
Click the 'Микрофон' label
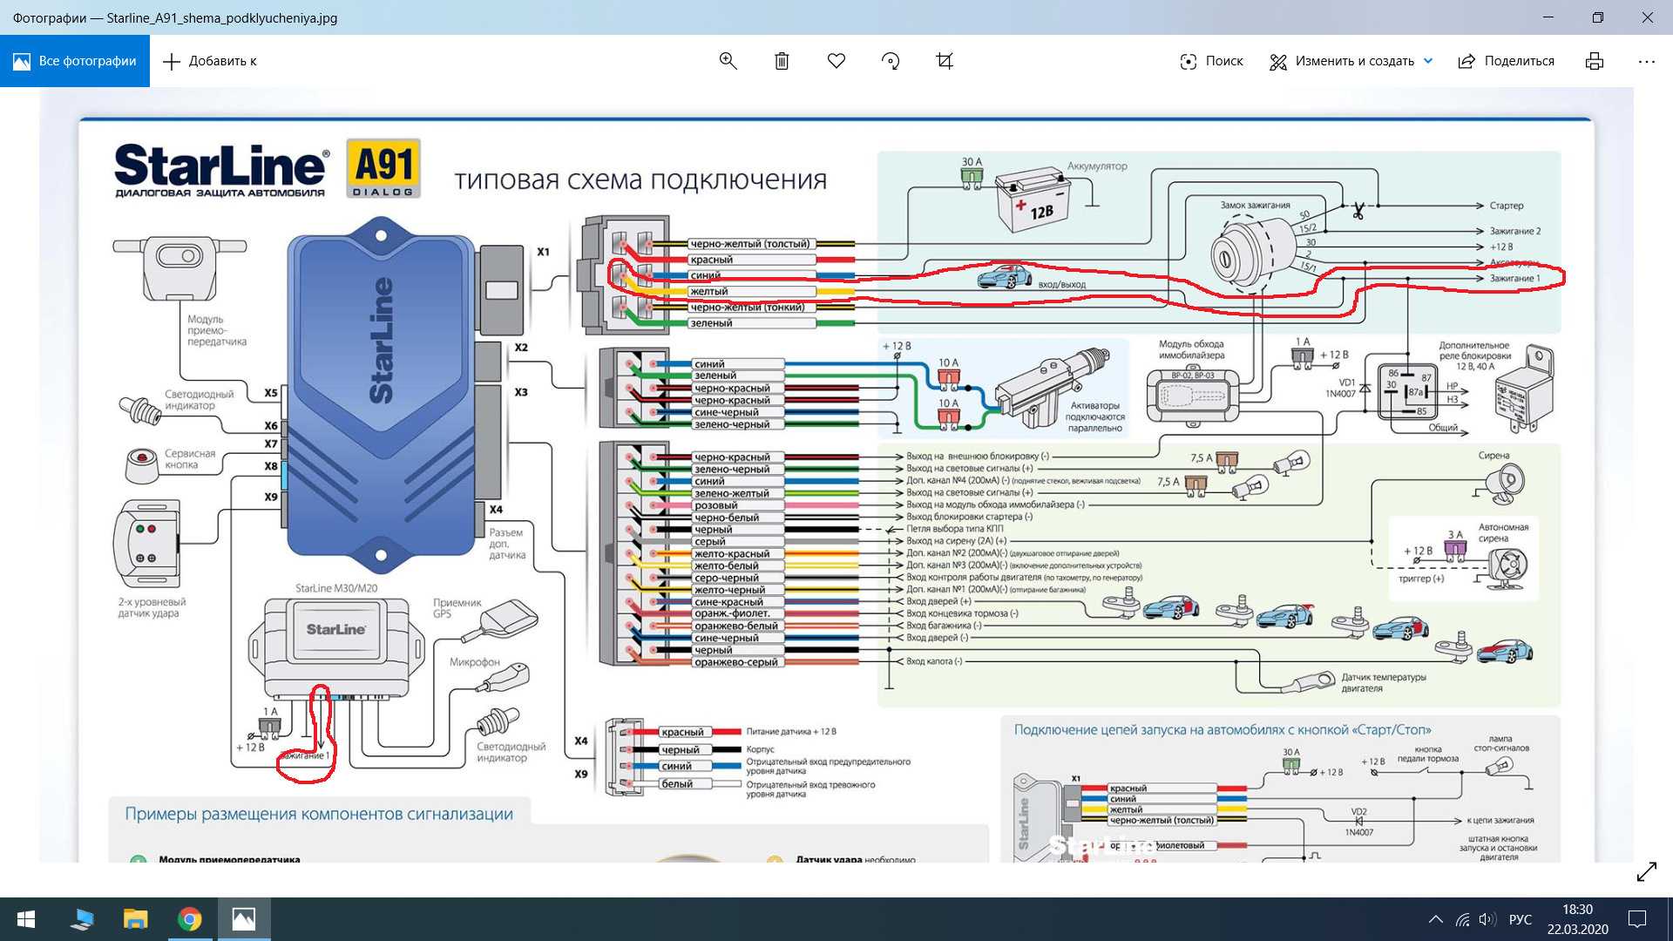[475, 662]
